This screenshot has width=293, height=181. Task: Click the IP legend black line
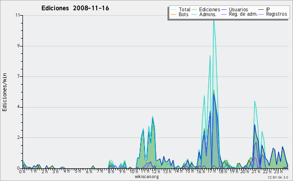click(x=261, y=10)
